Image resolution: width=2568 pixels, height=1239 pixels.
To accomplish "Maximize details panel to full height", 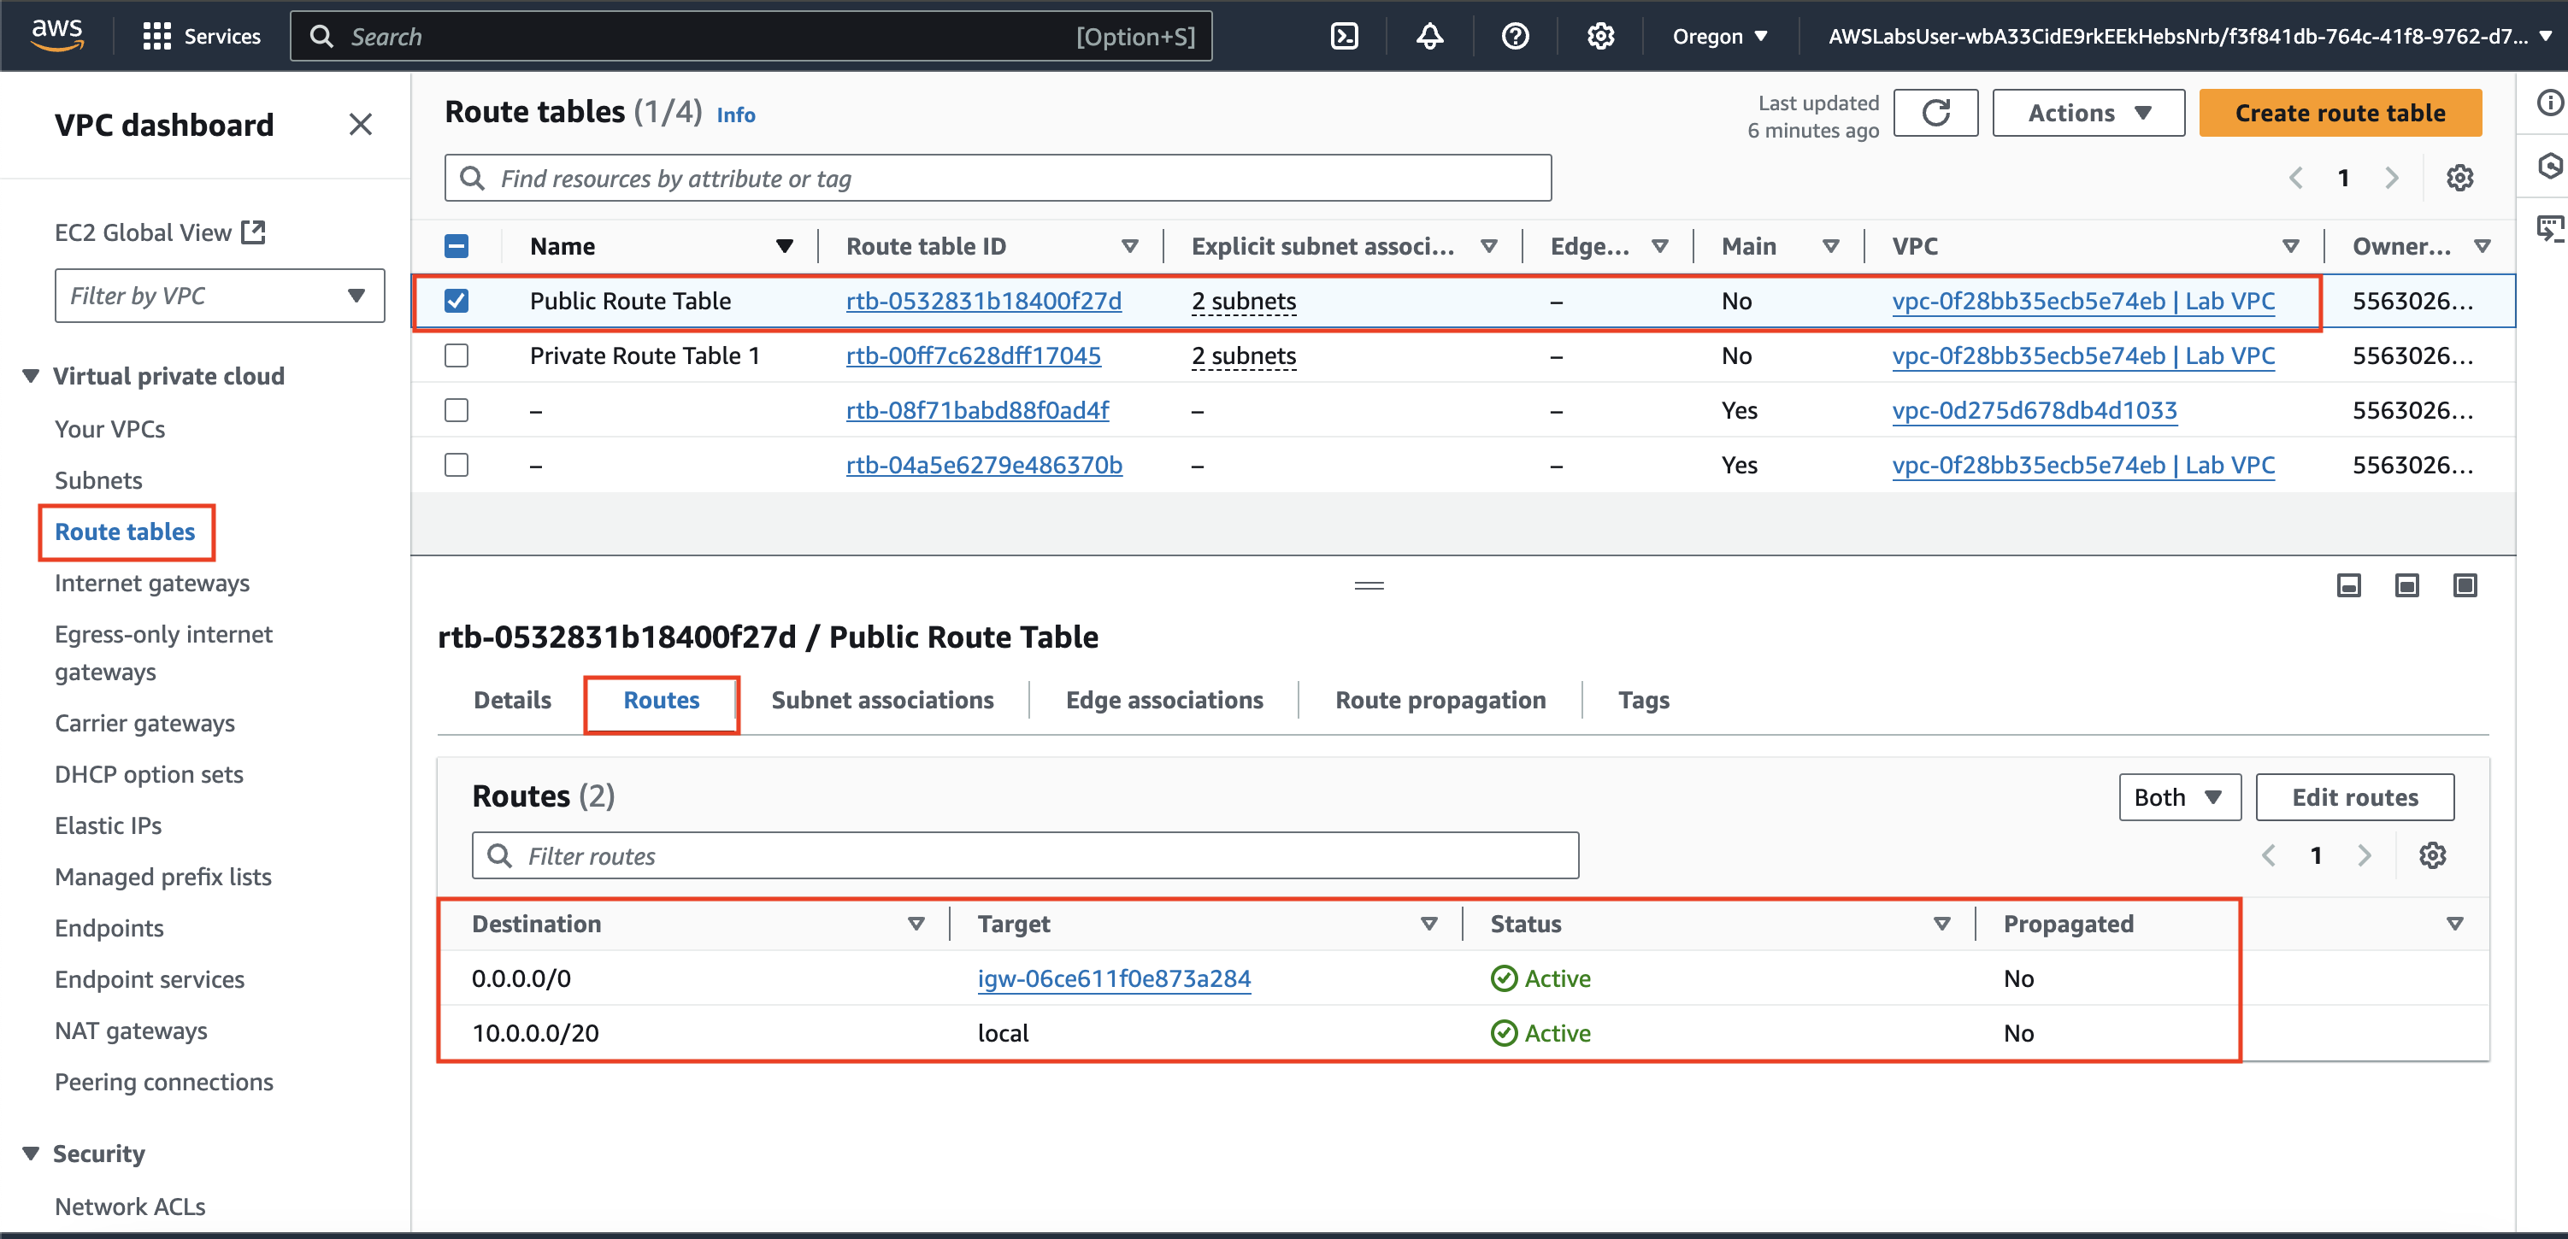I will [x=2465, y=585].
